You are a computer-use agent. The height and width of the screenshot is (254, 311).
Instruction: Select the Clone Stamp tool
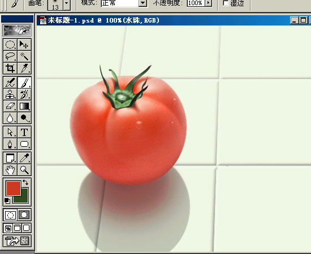[x=10, y=94]
